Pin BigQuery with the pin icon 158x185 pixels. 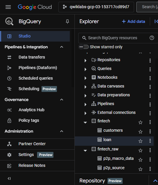(67, 21)
